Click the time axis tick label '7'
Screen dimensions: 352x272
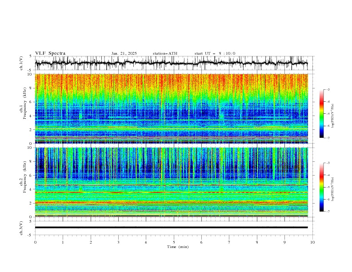(x=229, y=242)
